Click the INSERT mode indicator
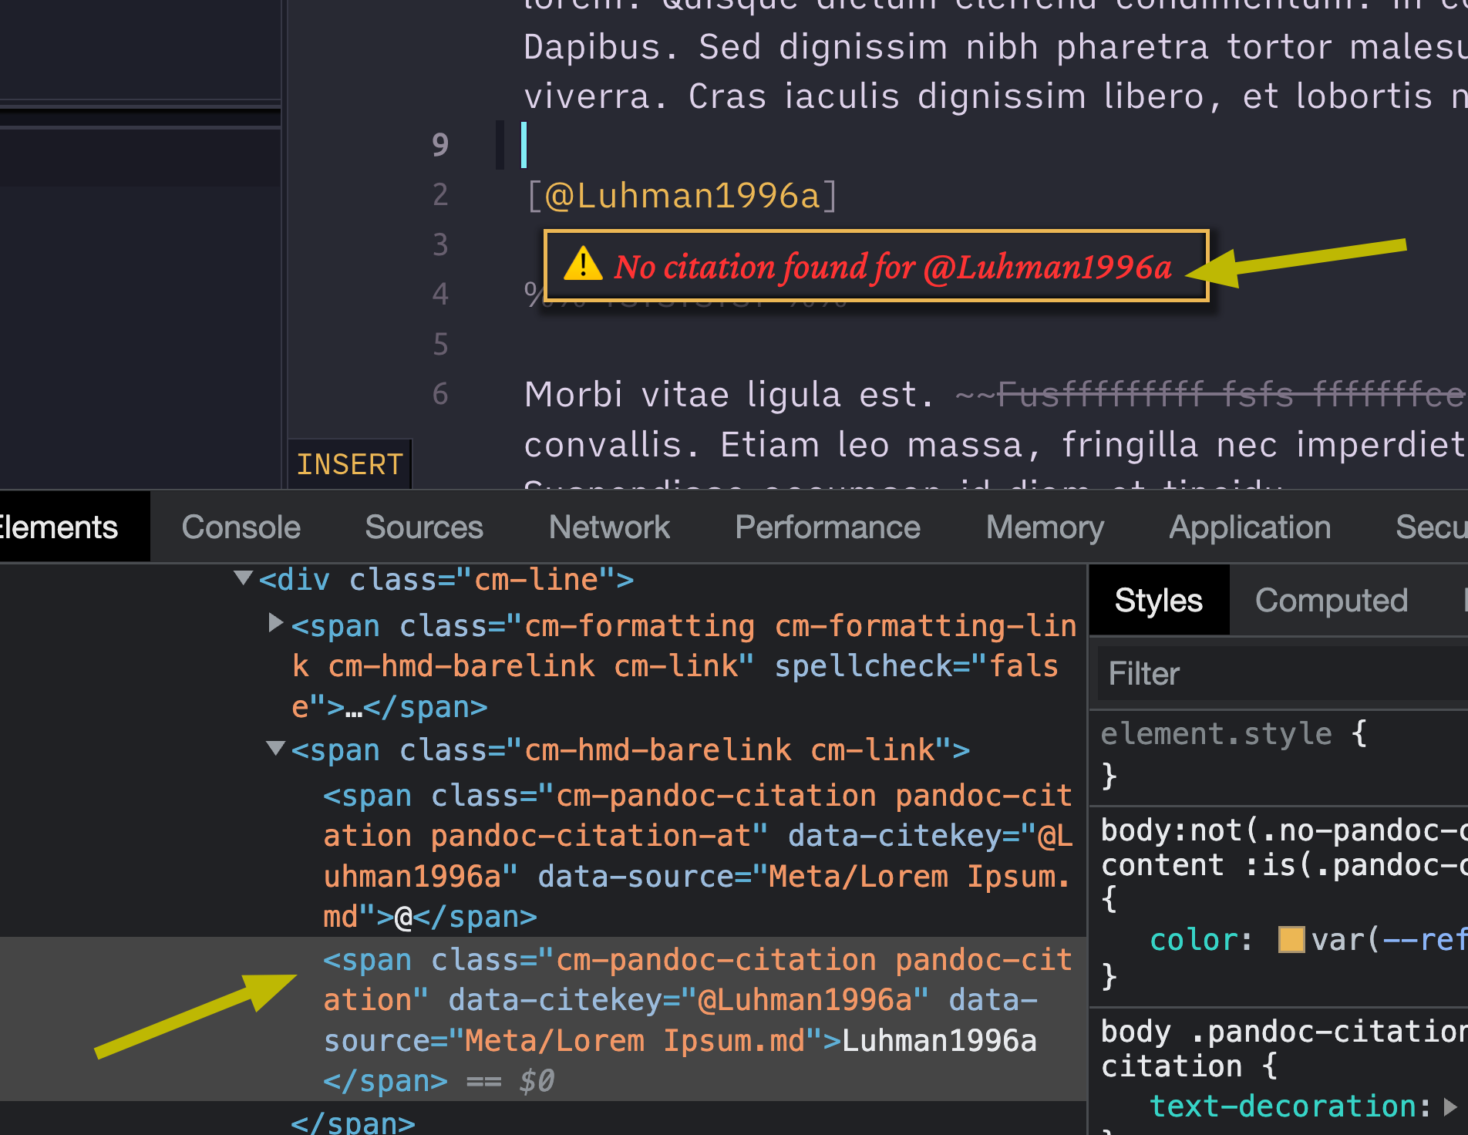This screenshot has width=1468, height=1135. coord(349,463)
